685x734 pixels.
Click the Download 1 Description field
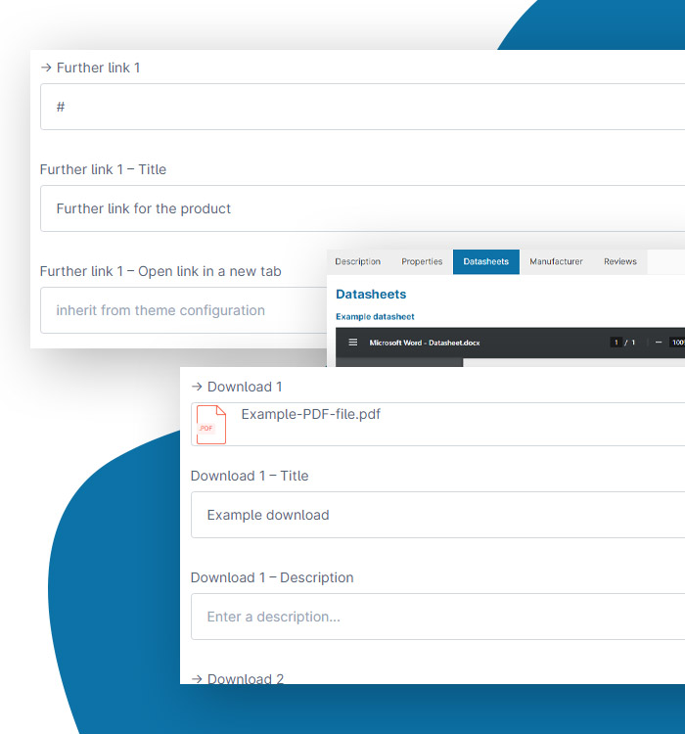436,617
